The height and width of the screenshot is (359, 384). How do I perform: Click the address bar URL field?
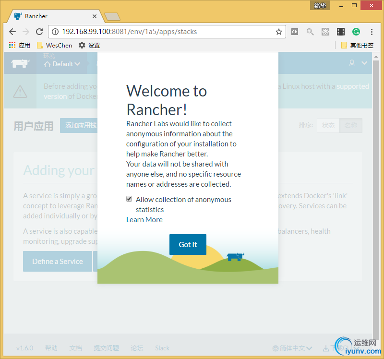pos(167,32)
